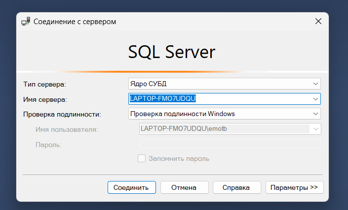
Task: Show more options with Параметры >>
Action: click(x=295, y=187)
